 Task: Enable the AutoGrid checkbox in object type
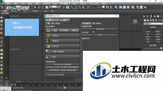[148, 29]
